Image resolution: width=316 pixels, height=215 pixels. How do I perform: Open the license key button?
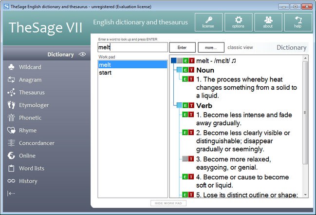coord(208,22)
